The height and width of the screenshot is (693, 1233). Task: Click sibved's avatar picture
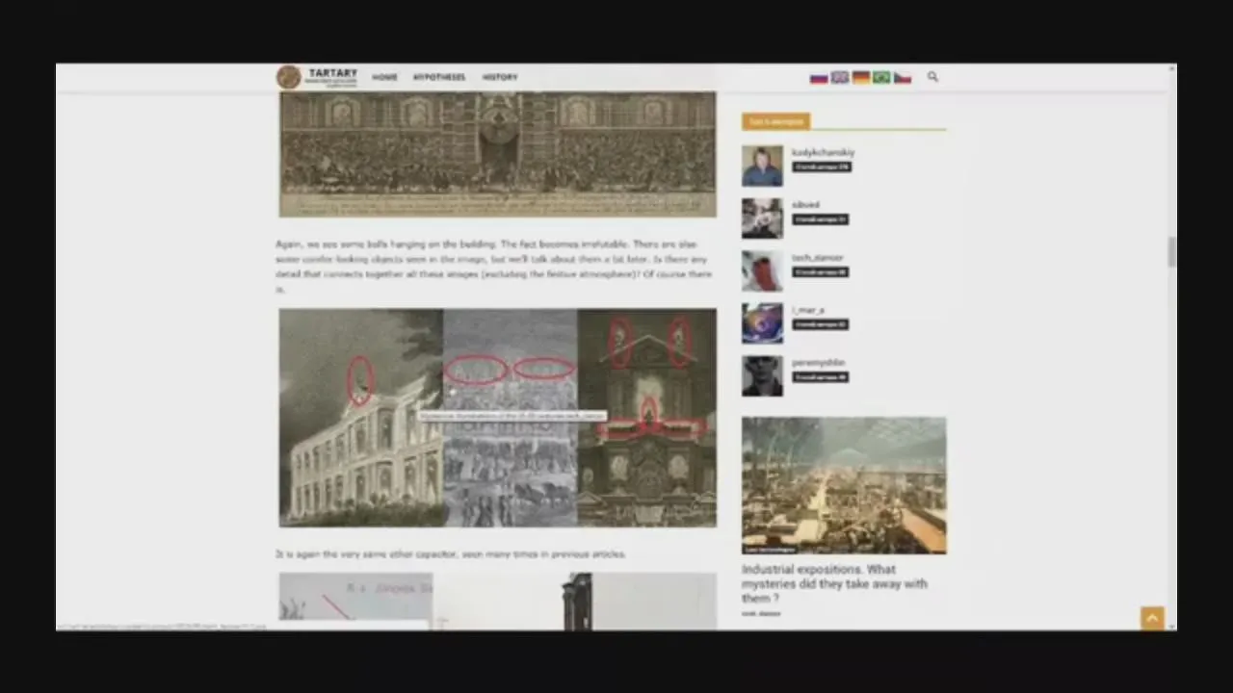click(x=762, y=218)
